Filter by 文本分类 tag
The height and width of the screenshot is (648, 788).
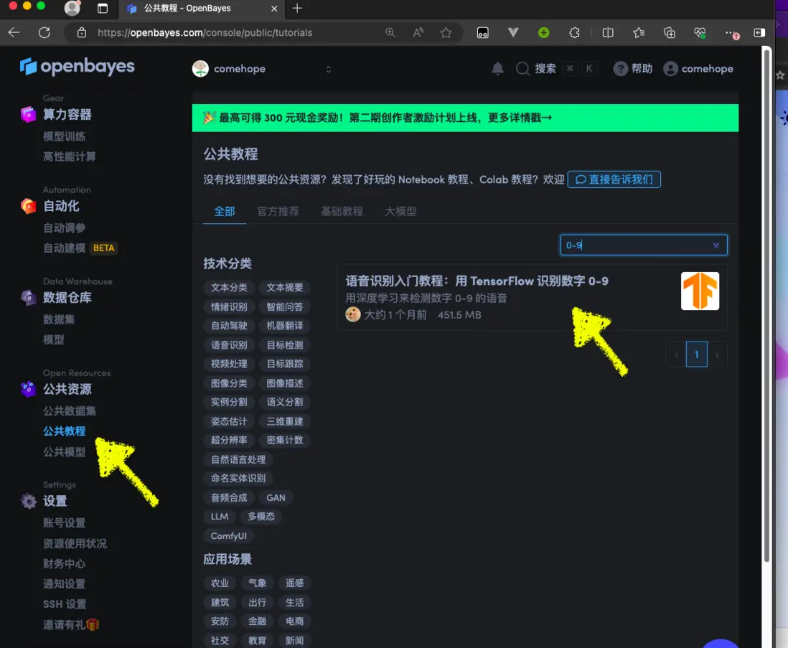[x=229, y=288]
